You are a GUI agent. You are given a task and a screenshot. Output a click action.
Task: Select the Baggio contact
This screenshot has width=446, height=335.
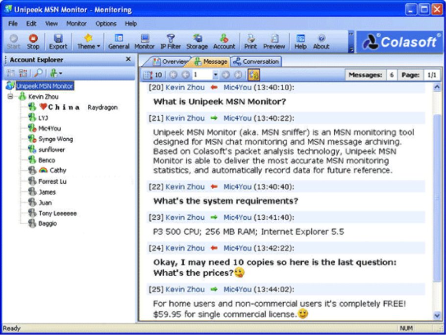click(48, 224)
